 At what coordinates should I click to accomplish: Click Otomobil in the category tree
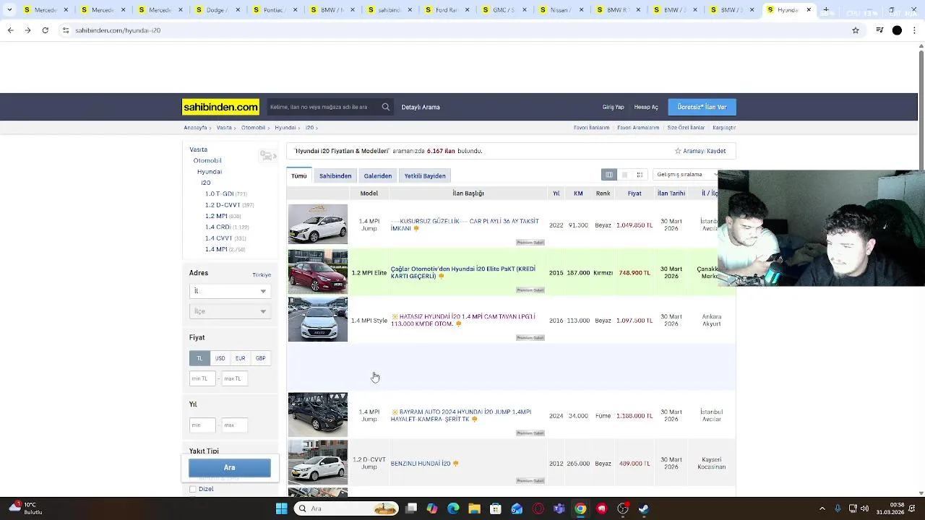207,160
